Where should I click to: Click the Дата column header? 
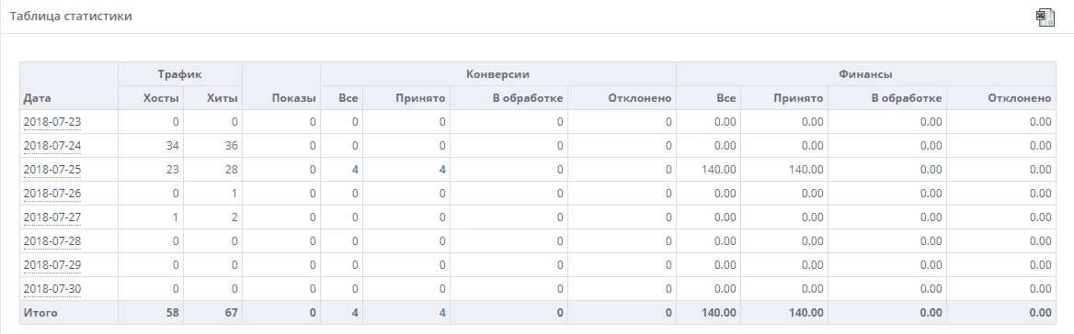pyautogui.click(x=37, y=98)
